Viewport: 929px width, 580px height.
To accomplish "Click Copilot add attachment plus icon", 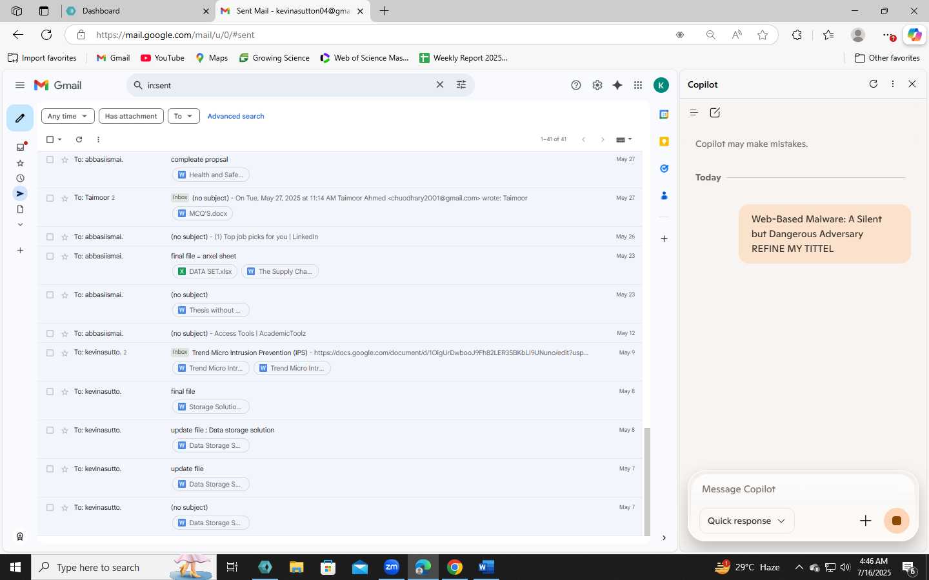I will tap(866, 521).
